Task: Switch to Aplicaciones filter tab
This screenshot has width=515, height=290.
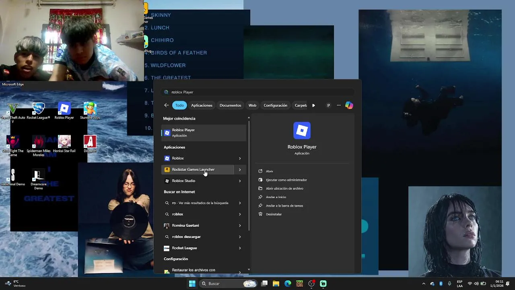Action: [x=202, y=105]
